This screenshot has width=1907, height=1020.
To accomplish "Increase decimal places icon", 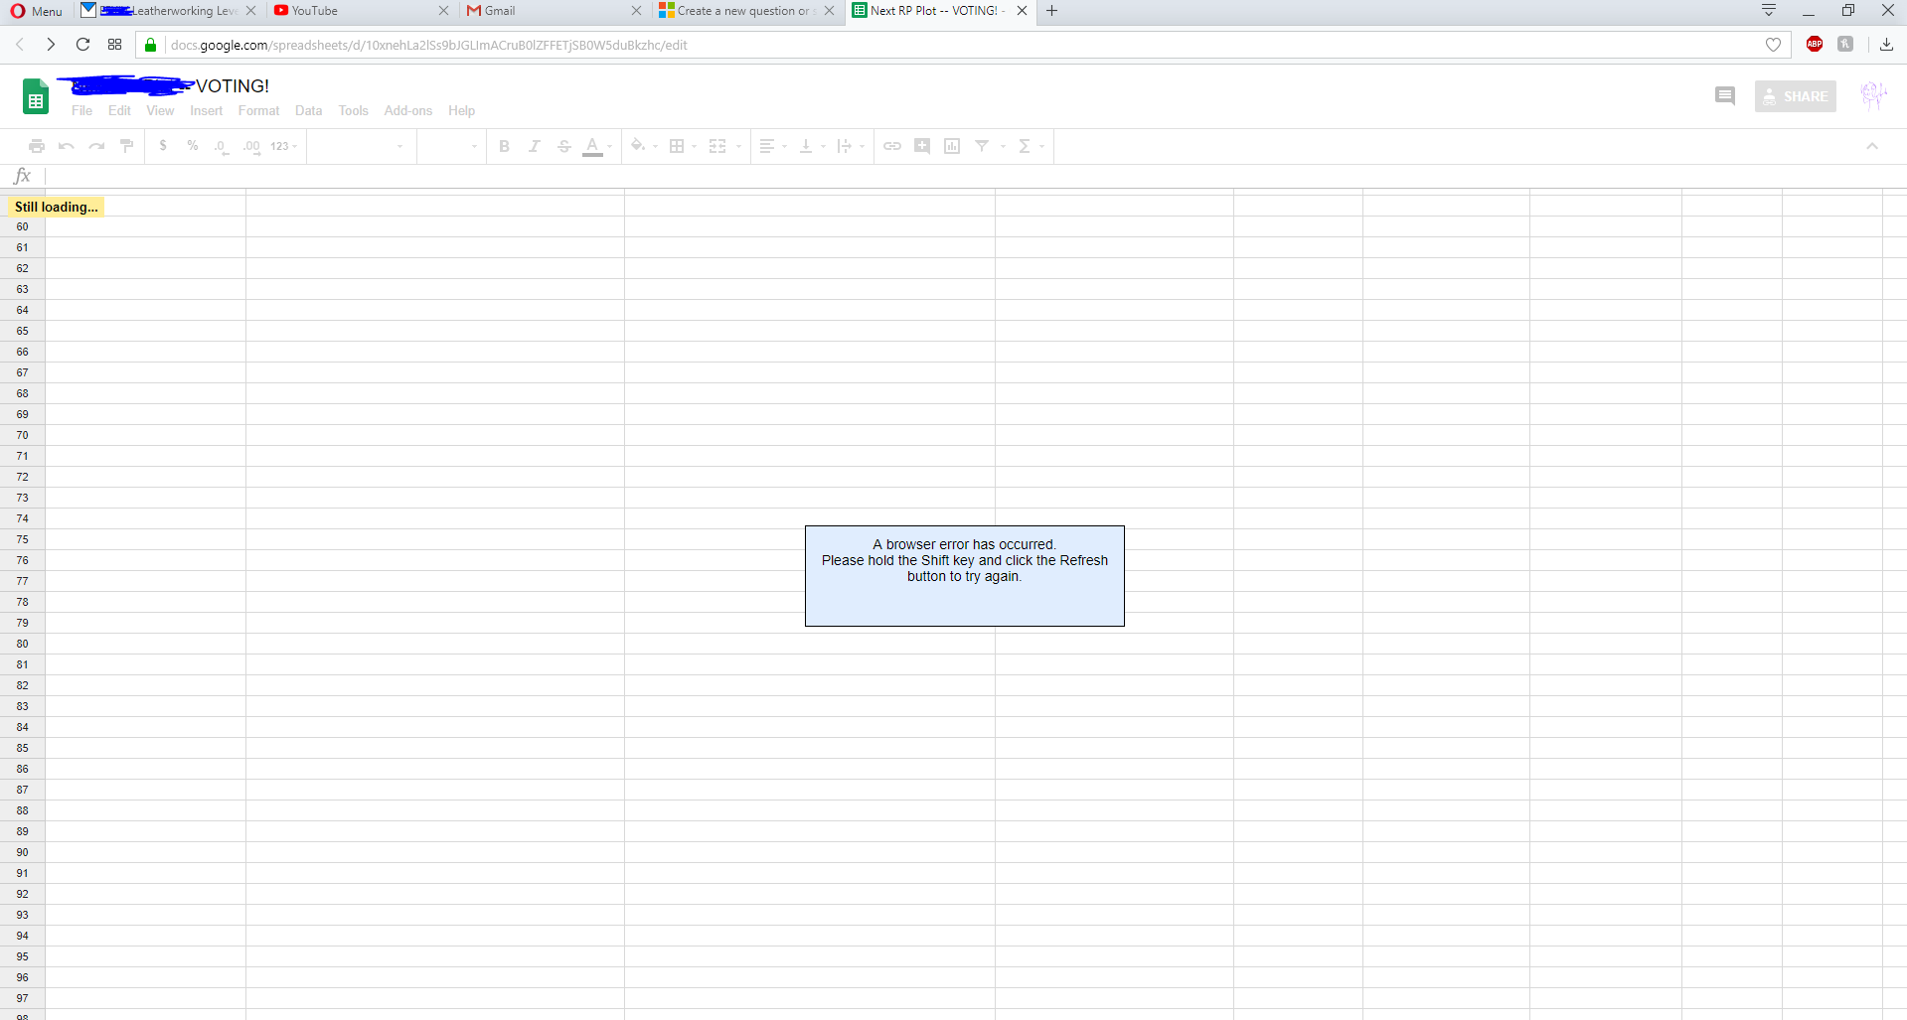I will (x=251, y=146).
